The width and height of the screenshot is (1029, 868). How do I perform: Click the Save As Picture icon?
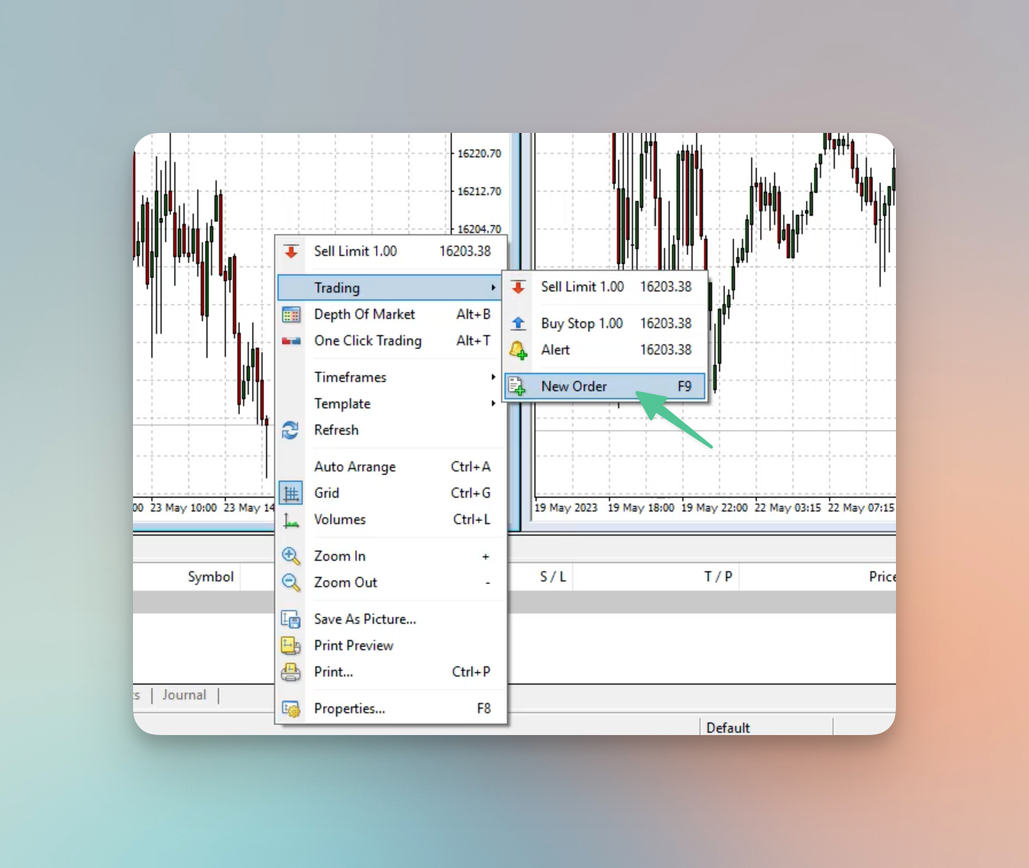pyautogui.click(x=291, y=619)
